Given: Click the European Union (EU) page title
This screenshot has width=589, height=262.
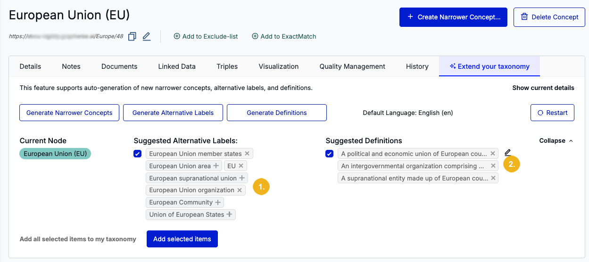Looking at the screenshot, I should coord(69,15).
